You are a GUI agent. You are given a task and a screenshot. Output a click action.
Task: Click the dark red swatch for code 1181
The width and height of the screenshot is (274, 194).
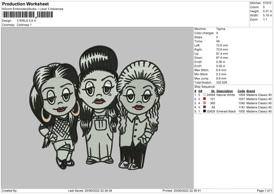coord(205,107)
